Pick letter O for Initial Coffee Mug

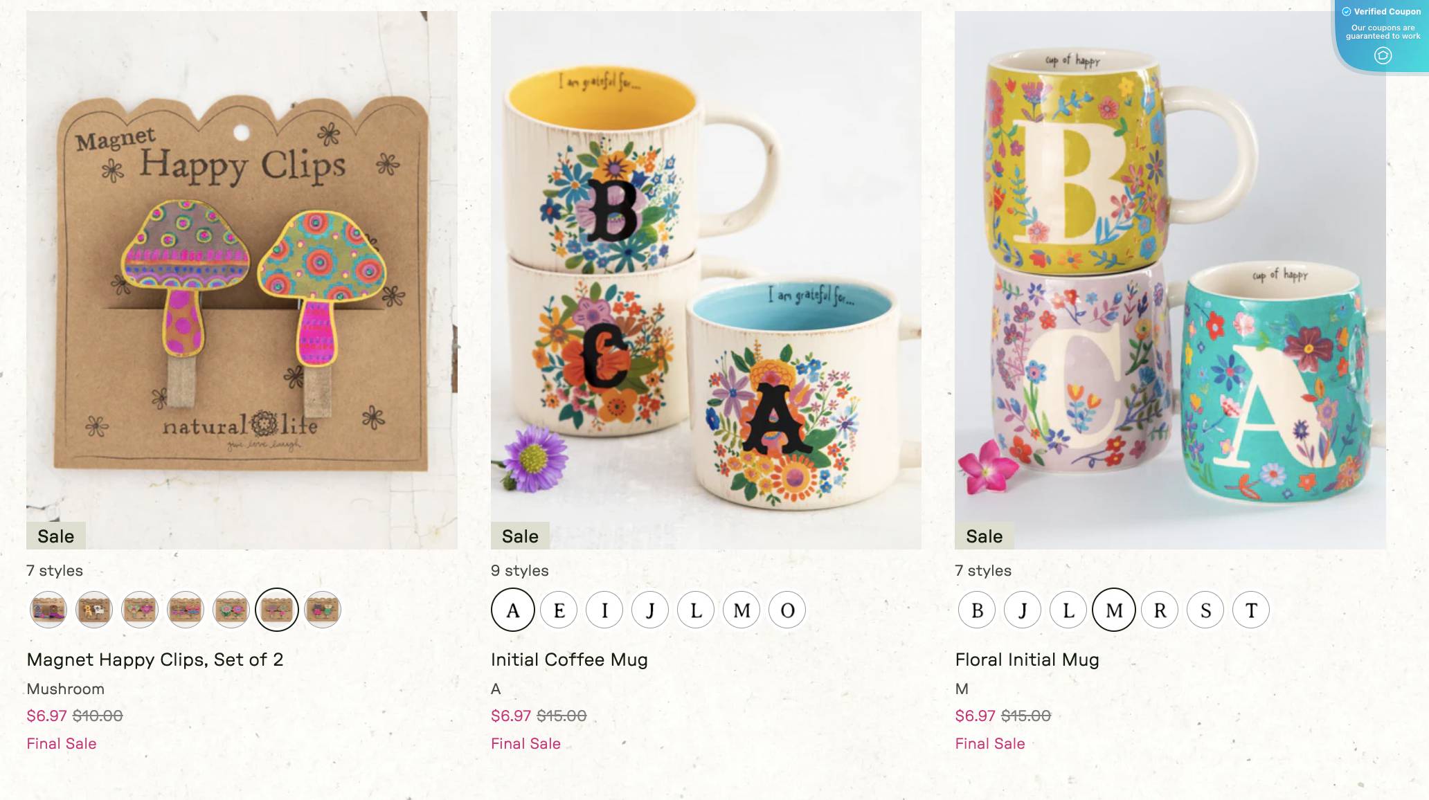pos(787,610)
